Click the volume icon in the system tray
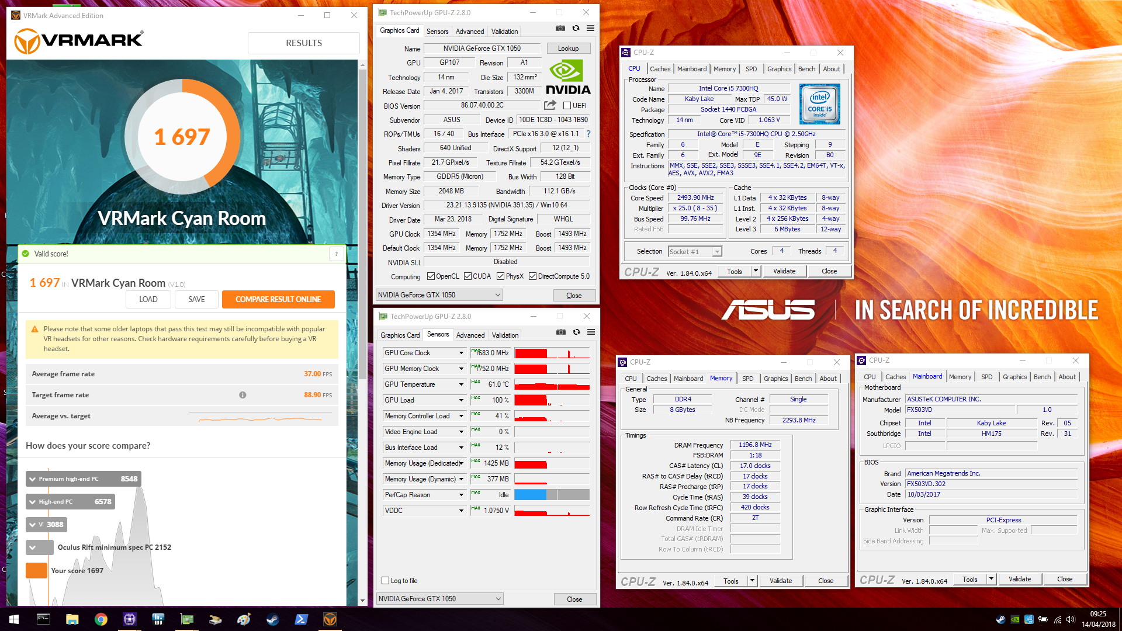1122x631 pixels. (1071, 619)
